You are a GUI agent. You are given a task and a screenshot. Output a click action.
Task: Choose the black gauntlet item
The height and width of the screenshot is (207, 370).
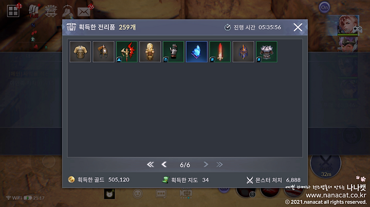coord(173,52)
